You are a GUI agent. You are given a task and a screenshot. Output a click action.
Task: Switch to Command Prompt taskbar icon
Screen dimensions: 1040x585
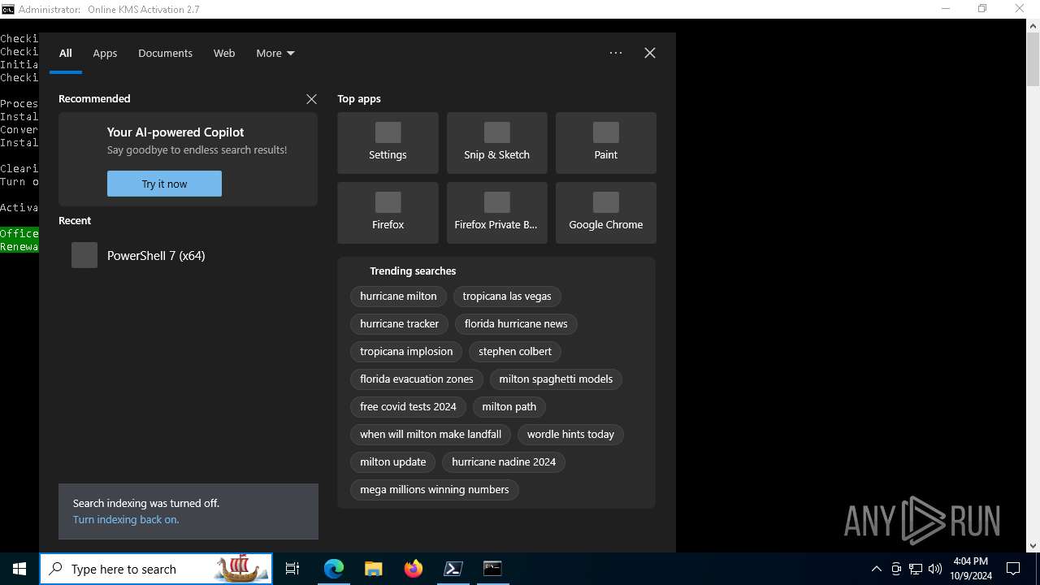[492, 569]
